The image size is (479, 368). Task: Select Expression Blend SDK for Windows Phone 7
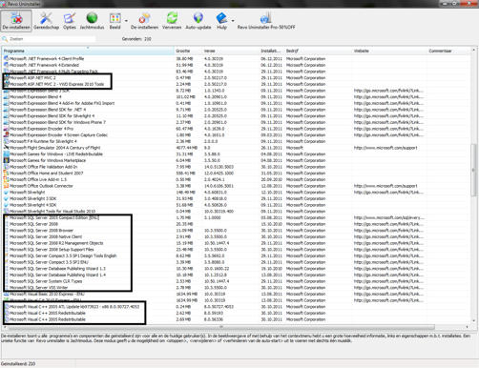(57, 122)
